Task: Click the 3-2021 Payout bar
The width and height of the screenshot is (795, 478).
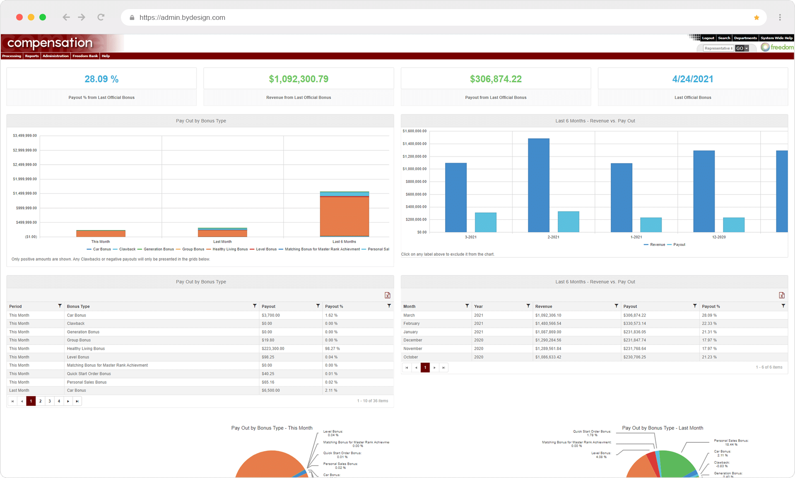Action: coord(486,222)
